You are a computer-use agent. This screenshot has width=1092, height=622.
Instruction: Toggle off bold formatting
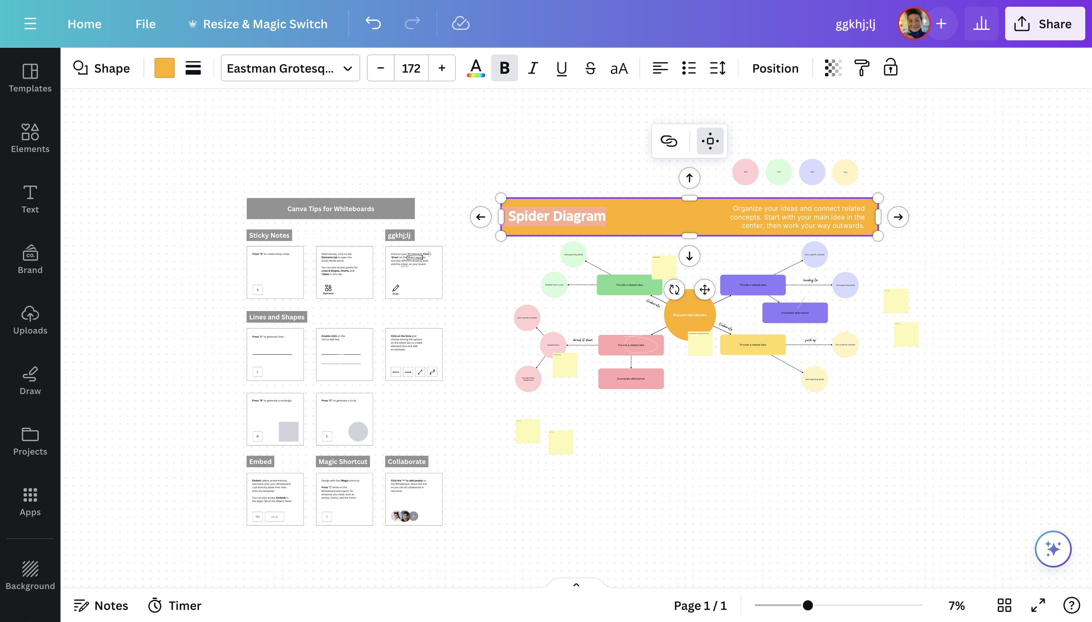[504, 68]
